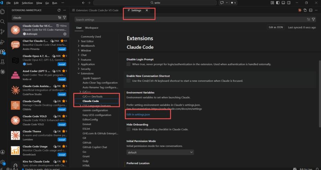
Task: Go back with navigation arrow
Action: [x=83, y=3]
